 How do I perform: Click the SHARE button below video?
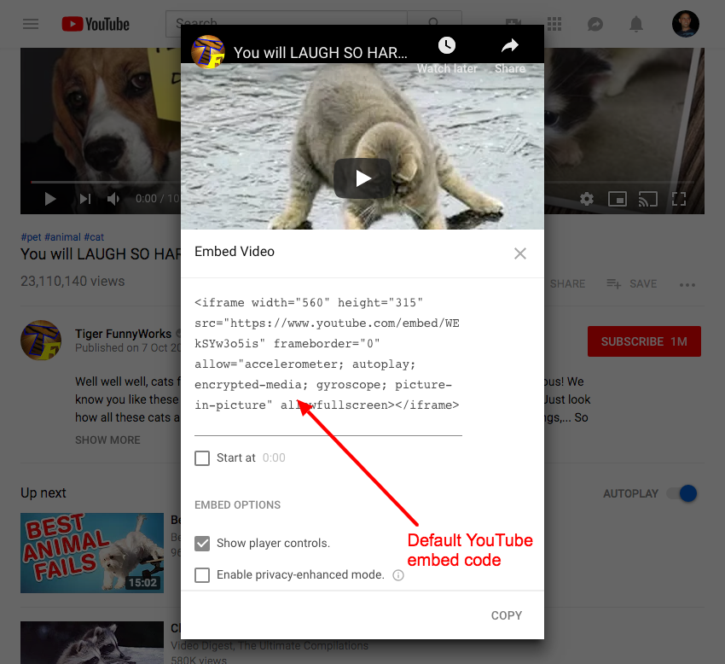[567, 283]
